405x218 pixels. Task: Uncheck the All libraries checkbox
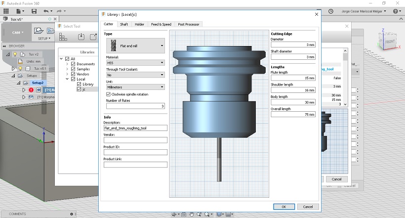point(67,59)
